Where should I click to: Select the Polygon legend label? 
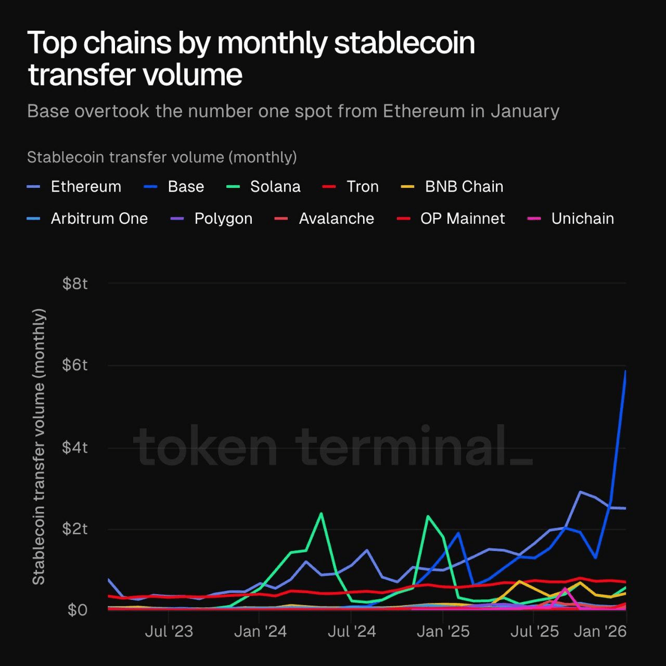point(223,219)
